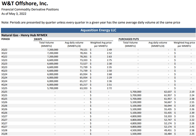Click the 3Q25 period label
Viewport: 196px width, 136px height.
(x=4, y=95)
